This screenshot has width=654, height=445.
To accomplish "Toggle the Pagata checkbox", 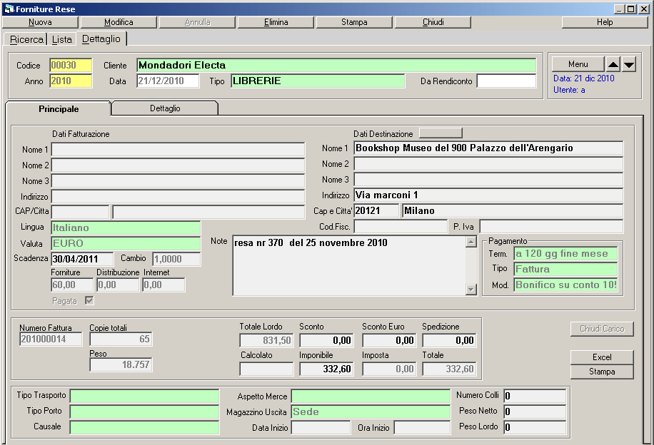I will click(89, 300).
